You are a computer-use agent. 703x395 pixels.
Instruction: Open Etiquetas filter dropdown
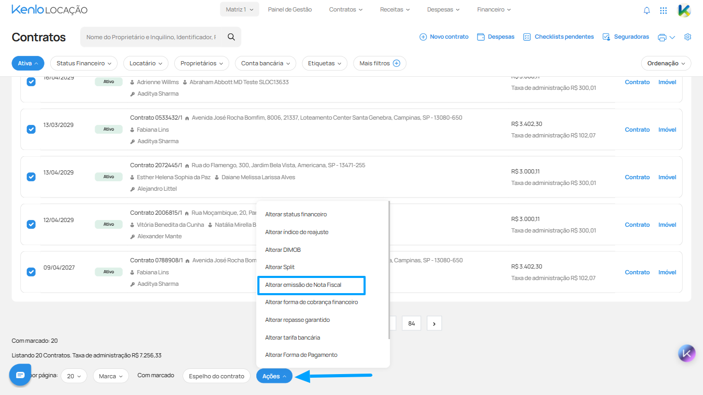(325, 63)
